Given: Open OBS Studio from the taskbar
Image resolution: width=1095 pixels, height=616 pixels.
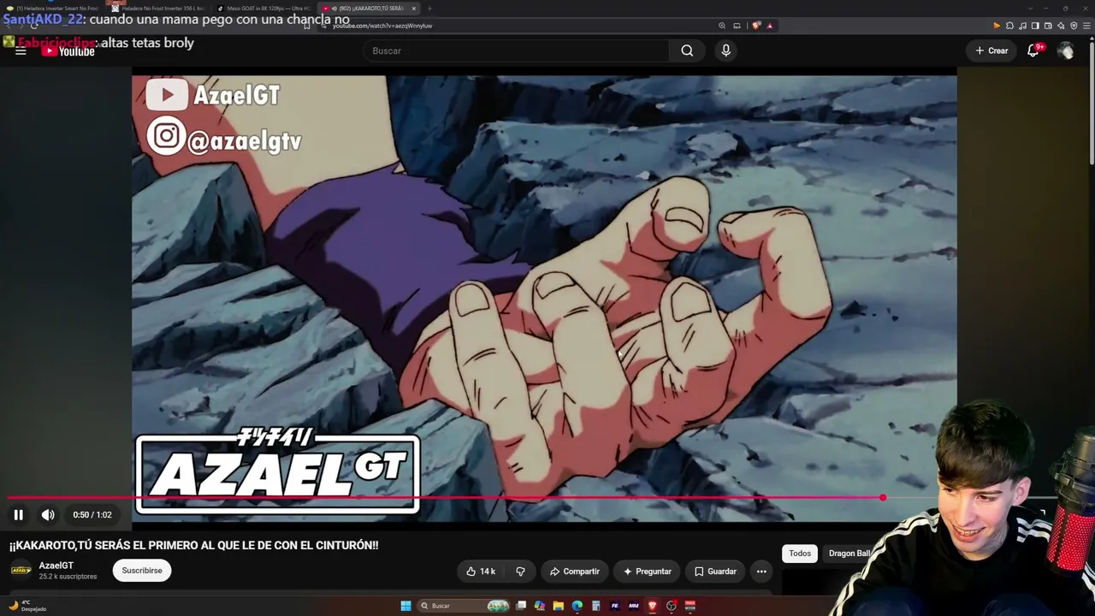Looking at the screenshot, I should (x=671, y=606).
